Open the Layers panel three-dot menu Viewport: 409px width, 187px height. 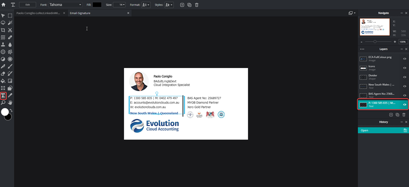(362, 49)
